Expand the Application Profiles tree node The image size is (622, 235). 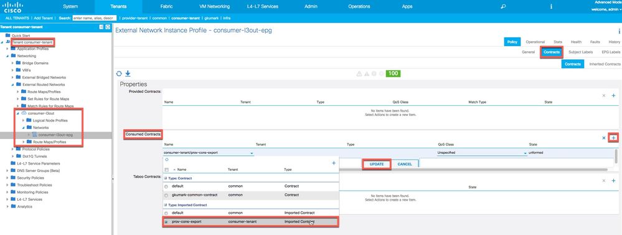point(7,49)
